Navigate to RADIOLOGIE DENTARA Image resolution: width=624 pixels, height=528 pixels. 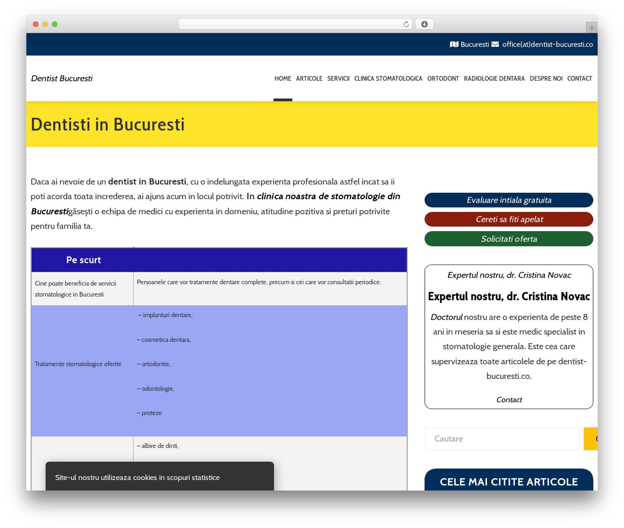tap(494, 78)
